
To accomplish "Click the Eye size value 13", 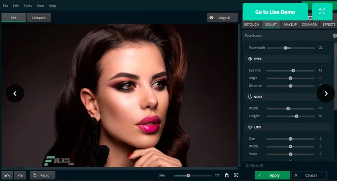I will [320, 70].
